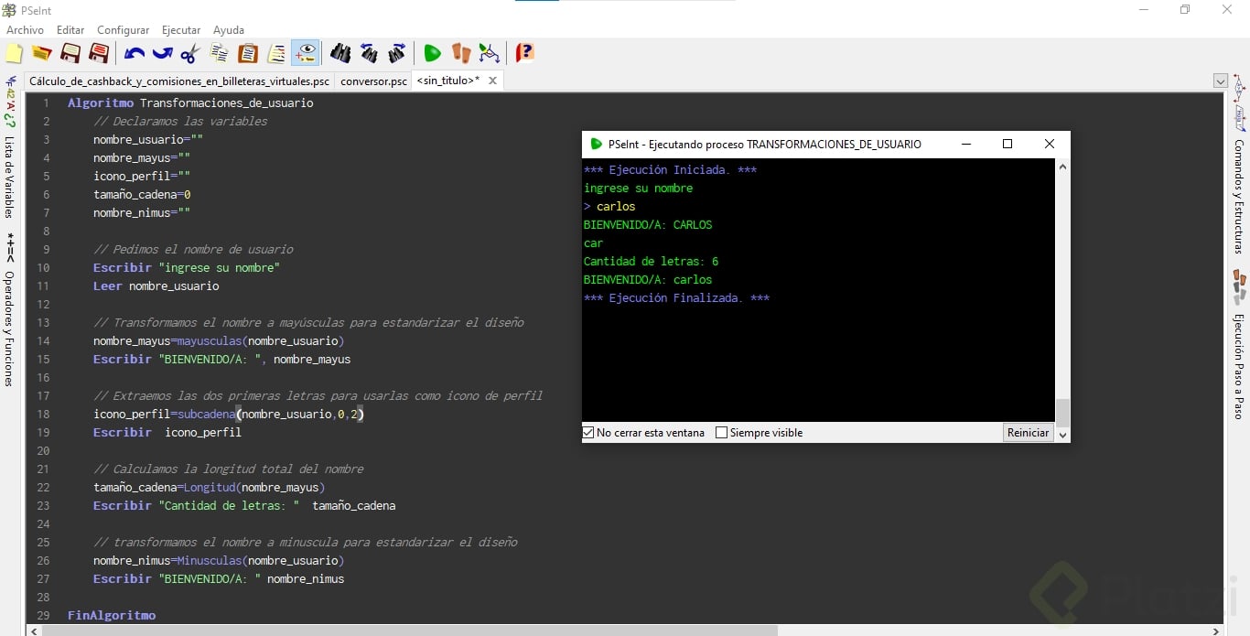Click the execution window vertical scrollbar thumb
Screen dimensions: 1250x636
1062,413
